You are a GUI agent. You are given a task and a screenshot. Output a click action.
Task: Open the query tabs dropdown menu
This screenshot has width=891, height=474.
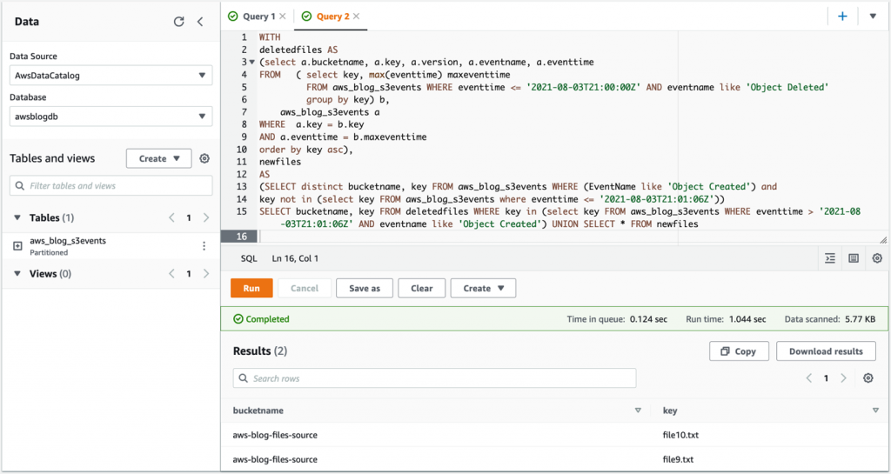[x=873, y=16]
